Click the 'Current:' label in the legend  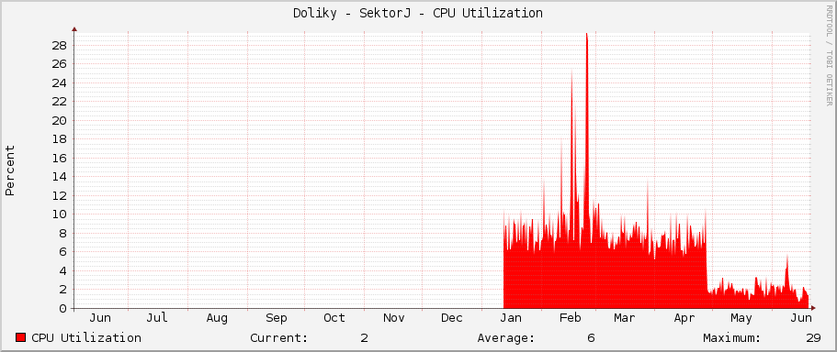[x=279, y=337]
